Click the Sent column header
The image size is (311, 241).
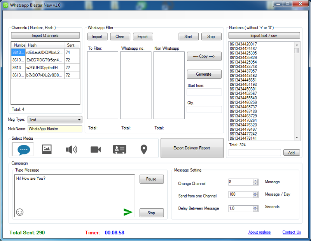click(x=72, y=45)
